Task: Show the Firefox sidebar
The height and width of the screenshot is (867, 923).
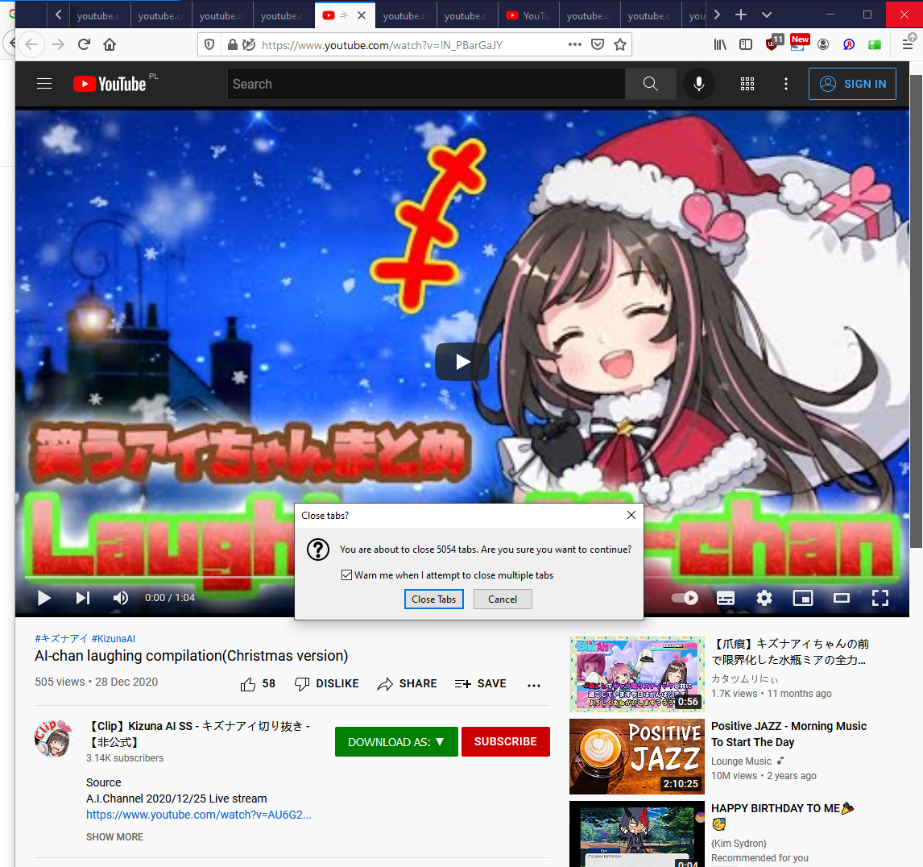Action: click(746, 44)
